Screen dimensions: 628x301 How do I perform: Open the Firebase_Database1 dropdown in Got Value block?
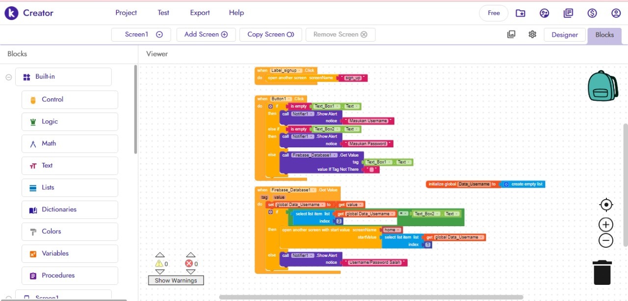[x=314, y=190]
